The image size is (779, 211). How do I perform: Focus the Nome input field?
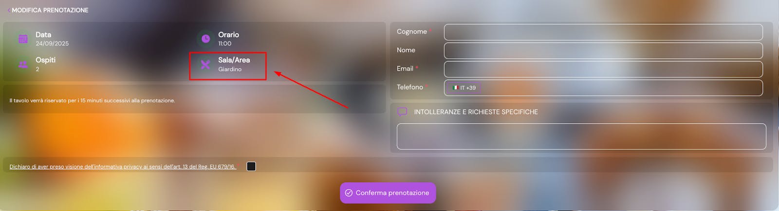pos(603,51)
